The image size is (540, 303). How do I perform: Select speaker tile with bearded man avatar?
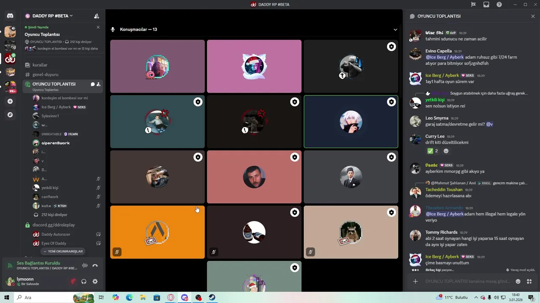254,177
